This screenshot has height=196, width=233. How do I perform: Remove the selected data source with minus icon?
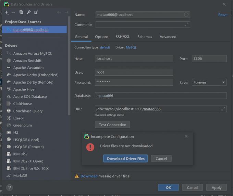14,12
